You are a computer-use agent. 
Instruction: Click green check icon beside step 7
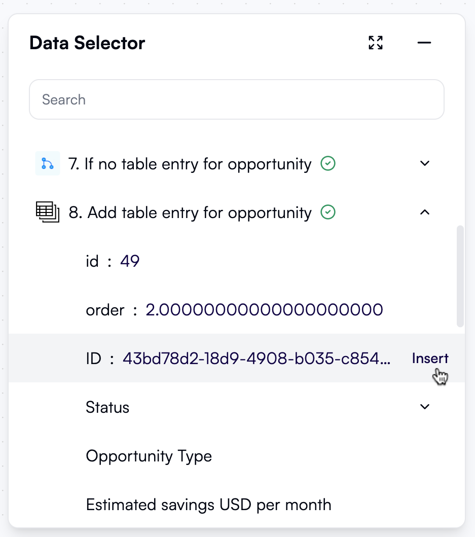328,164
